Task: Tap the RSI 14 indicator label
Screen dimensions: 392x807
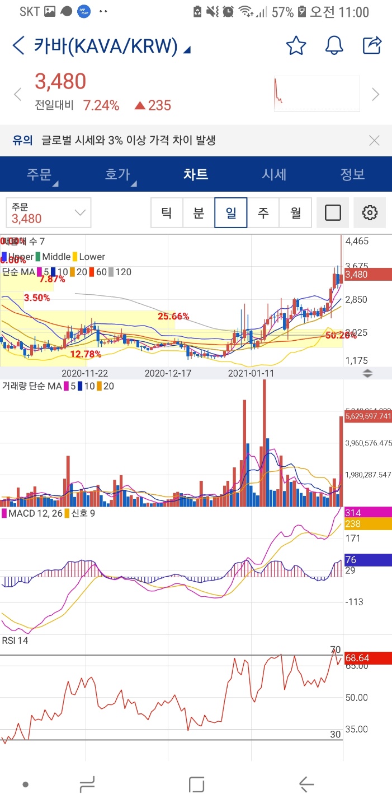Action: [x=15, y=641]
